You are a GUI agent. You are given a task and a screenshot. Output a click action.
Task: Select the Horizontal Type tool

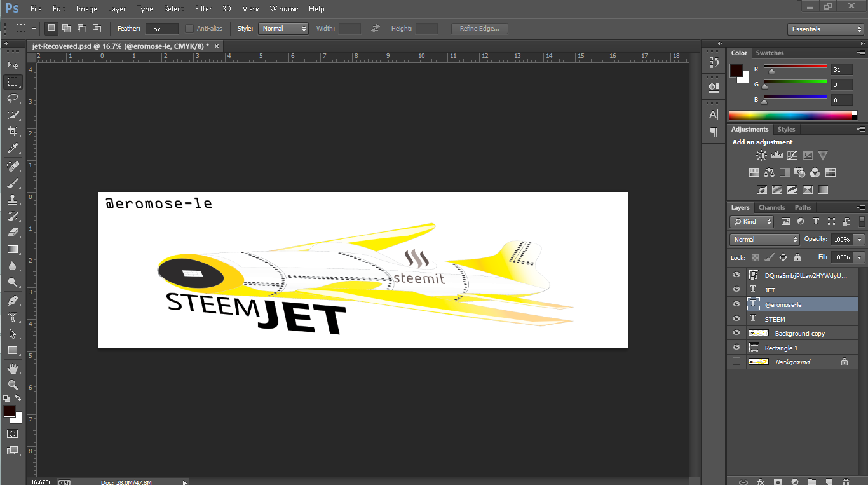tap(13, 317)
